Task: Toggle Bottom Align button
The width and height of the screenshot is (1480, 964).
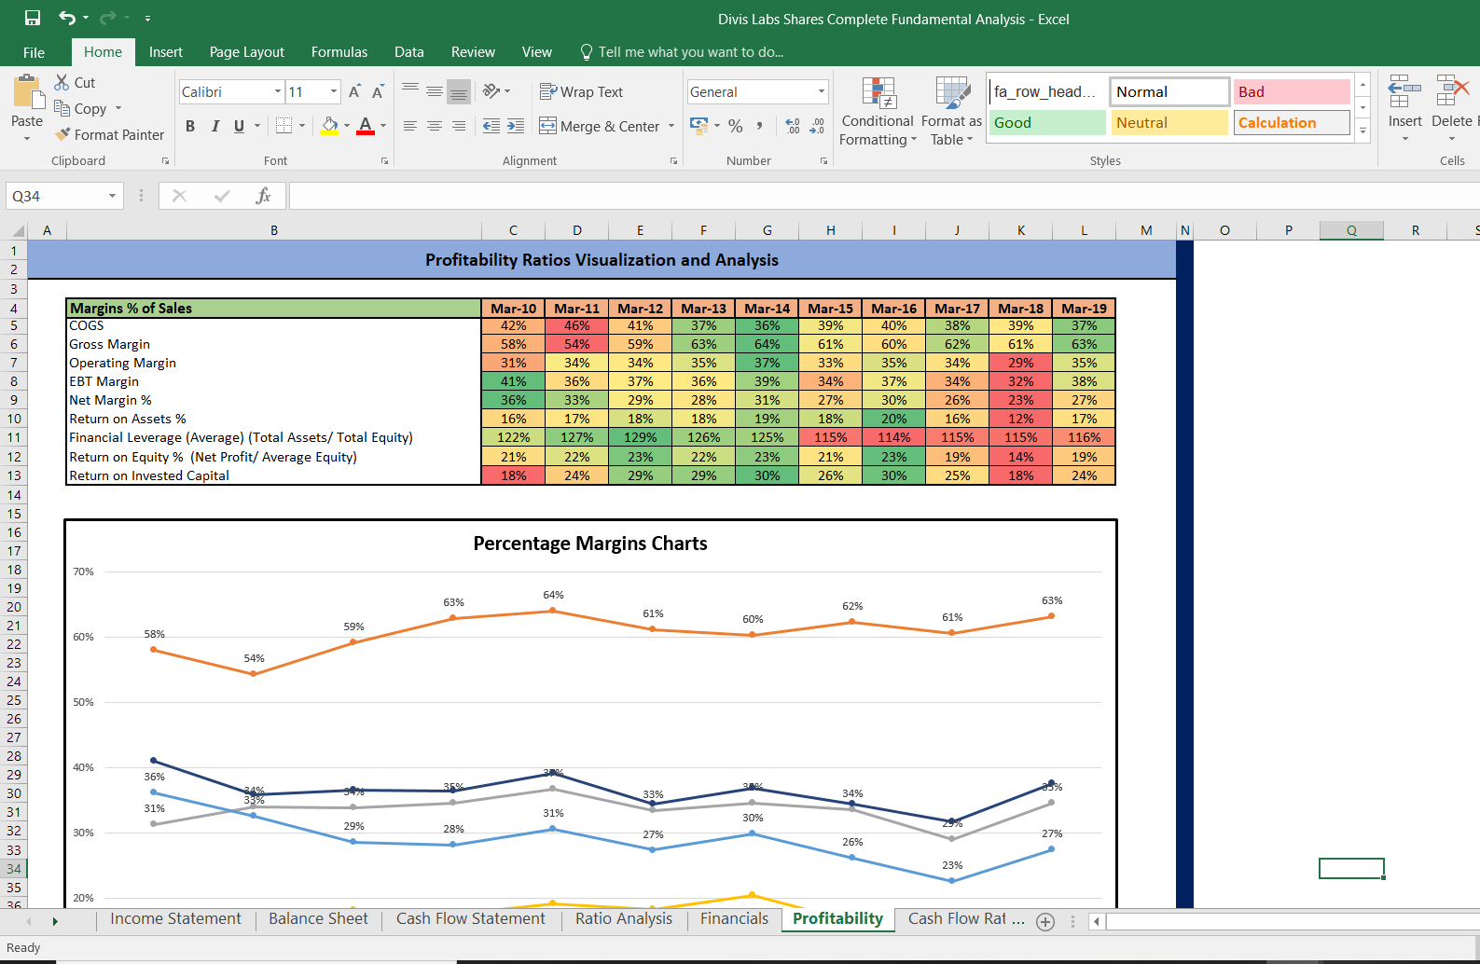Action: click(x=459, y=90)
